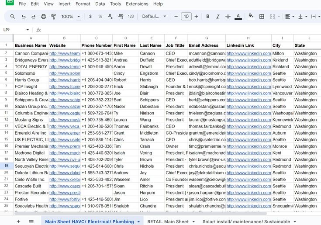Open the fill color paint bucket
The width and height of the screenshot is (321, 225).
251,16
